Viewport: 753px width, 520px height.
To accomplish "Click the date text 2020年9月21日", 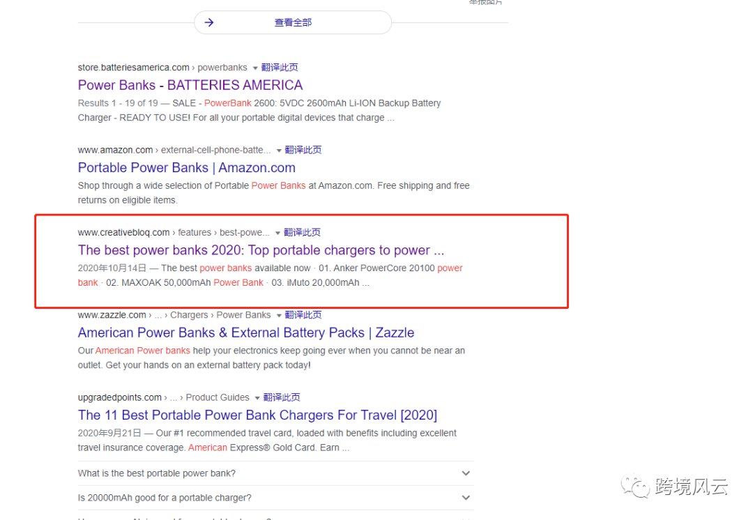I will 109,434.
